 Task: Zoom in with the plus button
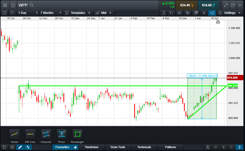224,147
